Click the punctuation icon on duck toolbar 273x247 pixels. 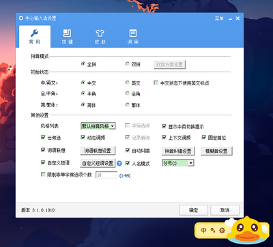[213, 231]
